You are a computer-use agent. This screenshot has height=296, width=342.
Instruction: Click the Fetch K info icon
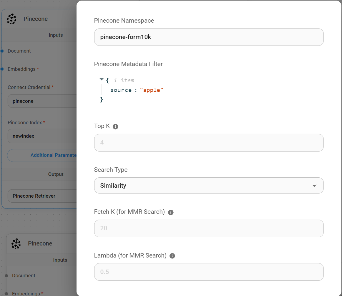(x=171, y=212)
